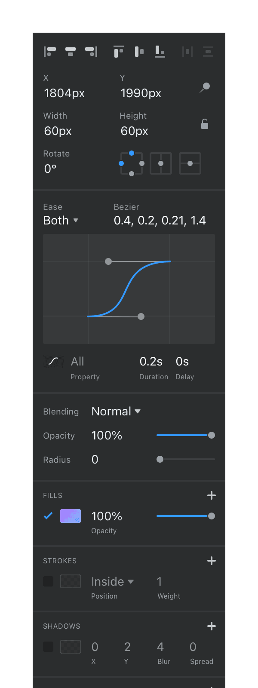This screenshot has width=258, height=688.
Task: Click the pin icon next to Y position
Action: tap(205, 88)
